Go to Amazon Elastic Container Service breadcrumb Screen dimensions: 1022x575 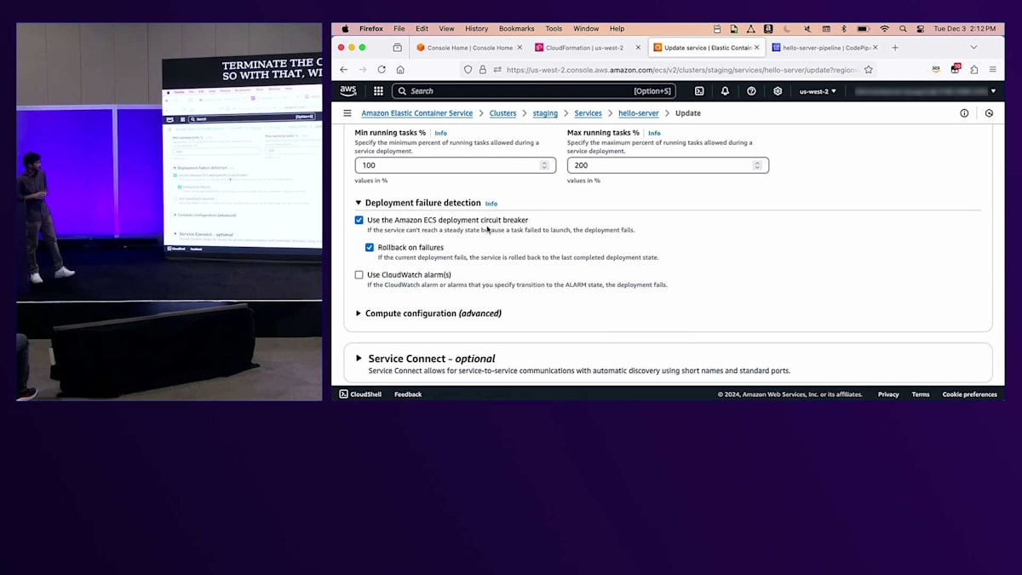tap(416, 113)
